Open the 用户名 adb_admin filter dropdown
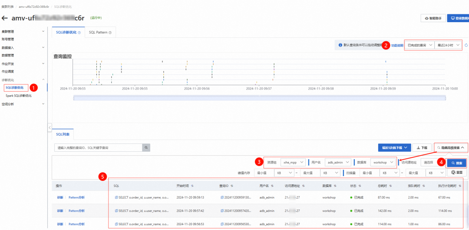This screenshot has height=230, width=469. pos(338,163)
